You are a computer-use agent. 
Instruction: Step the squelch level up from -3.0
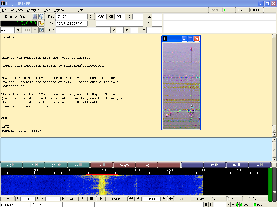[228, 205]
